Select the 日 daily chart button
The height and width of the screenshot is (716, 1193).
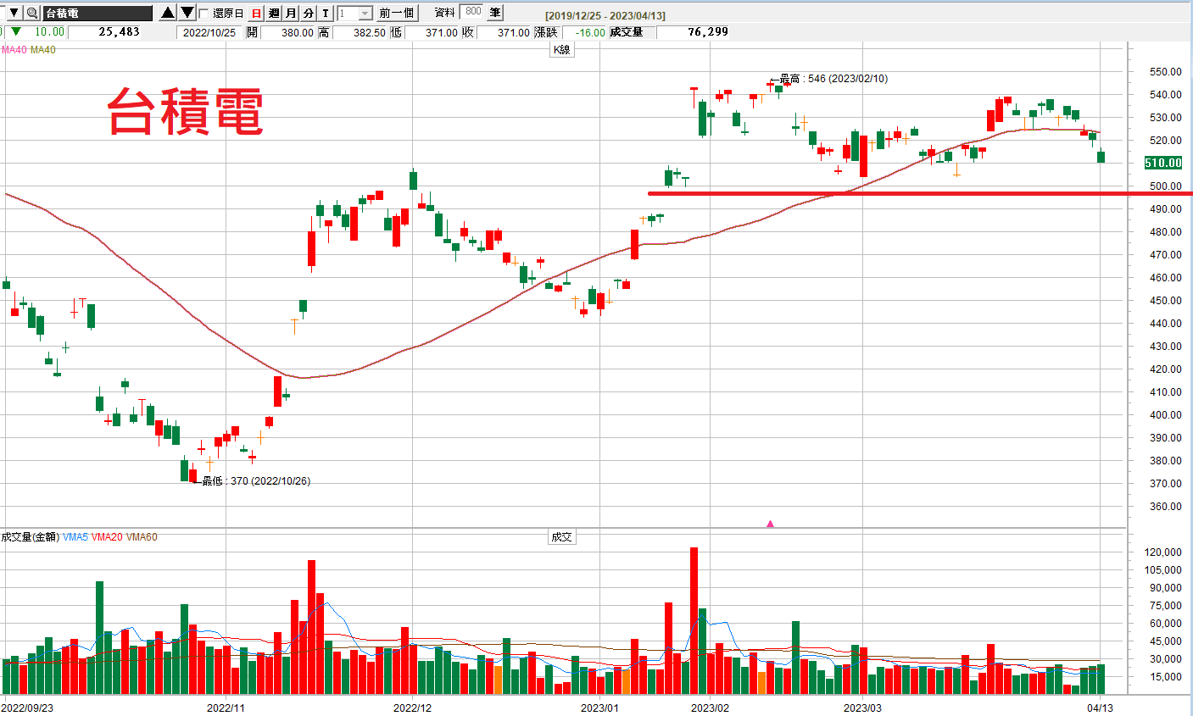click(x=257, y=13)
